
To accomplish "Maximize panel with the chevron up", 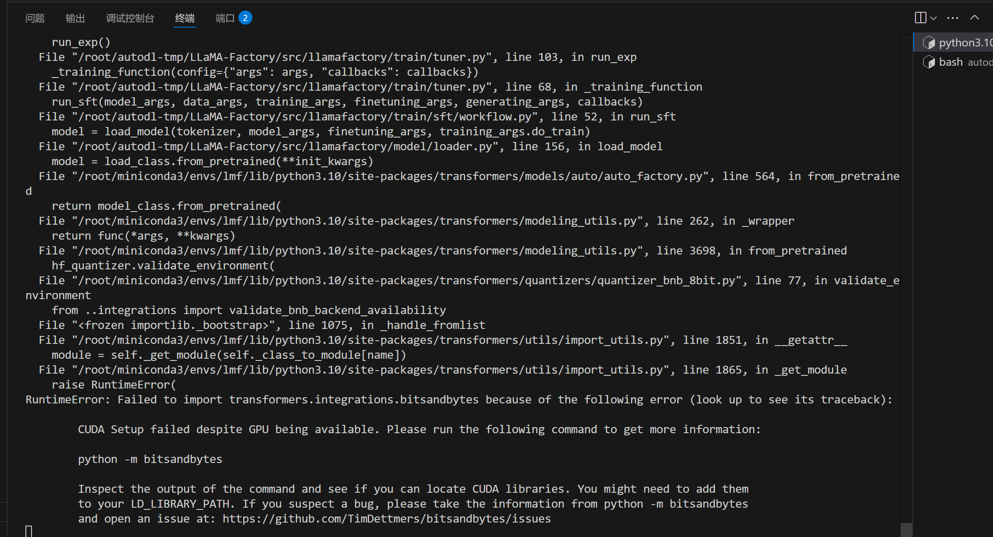I will [975, 18].
